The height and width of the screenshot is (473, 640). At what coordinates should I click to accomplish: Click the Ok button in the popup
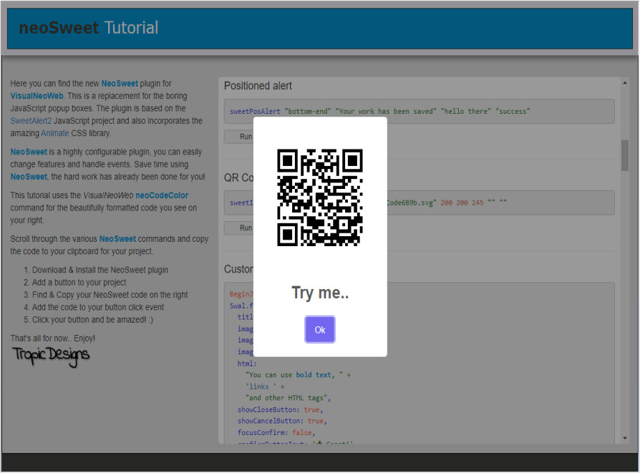[x=320, y=330]
